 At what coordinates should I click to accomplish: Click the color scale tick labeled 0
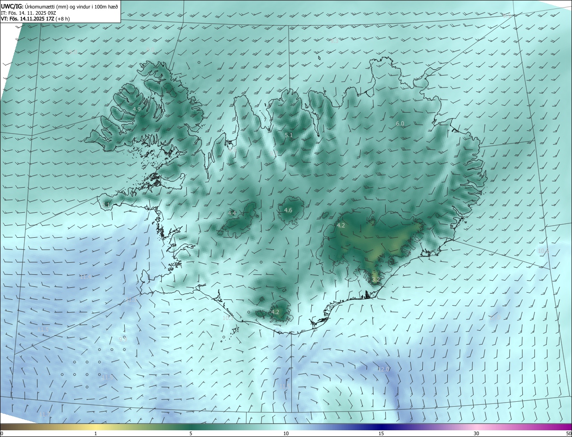tap(1, 433)
